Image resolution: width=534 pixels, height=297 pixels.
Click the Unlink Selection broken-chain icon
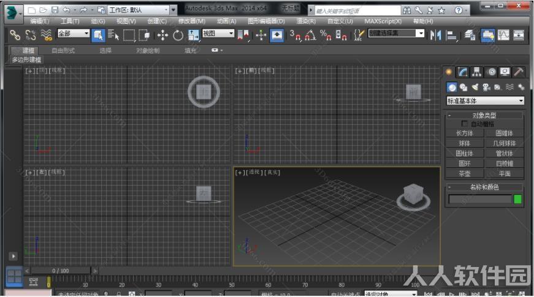coord(30,35)
